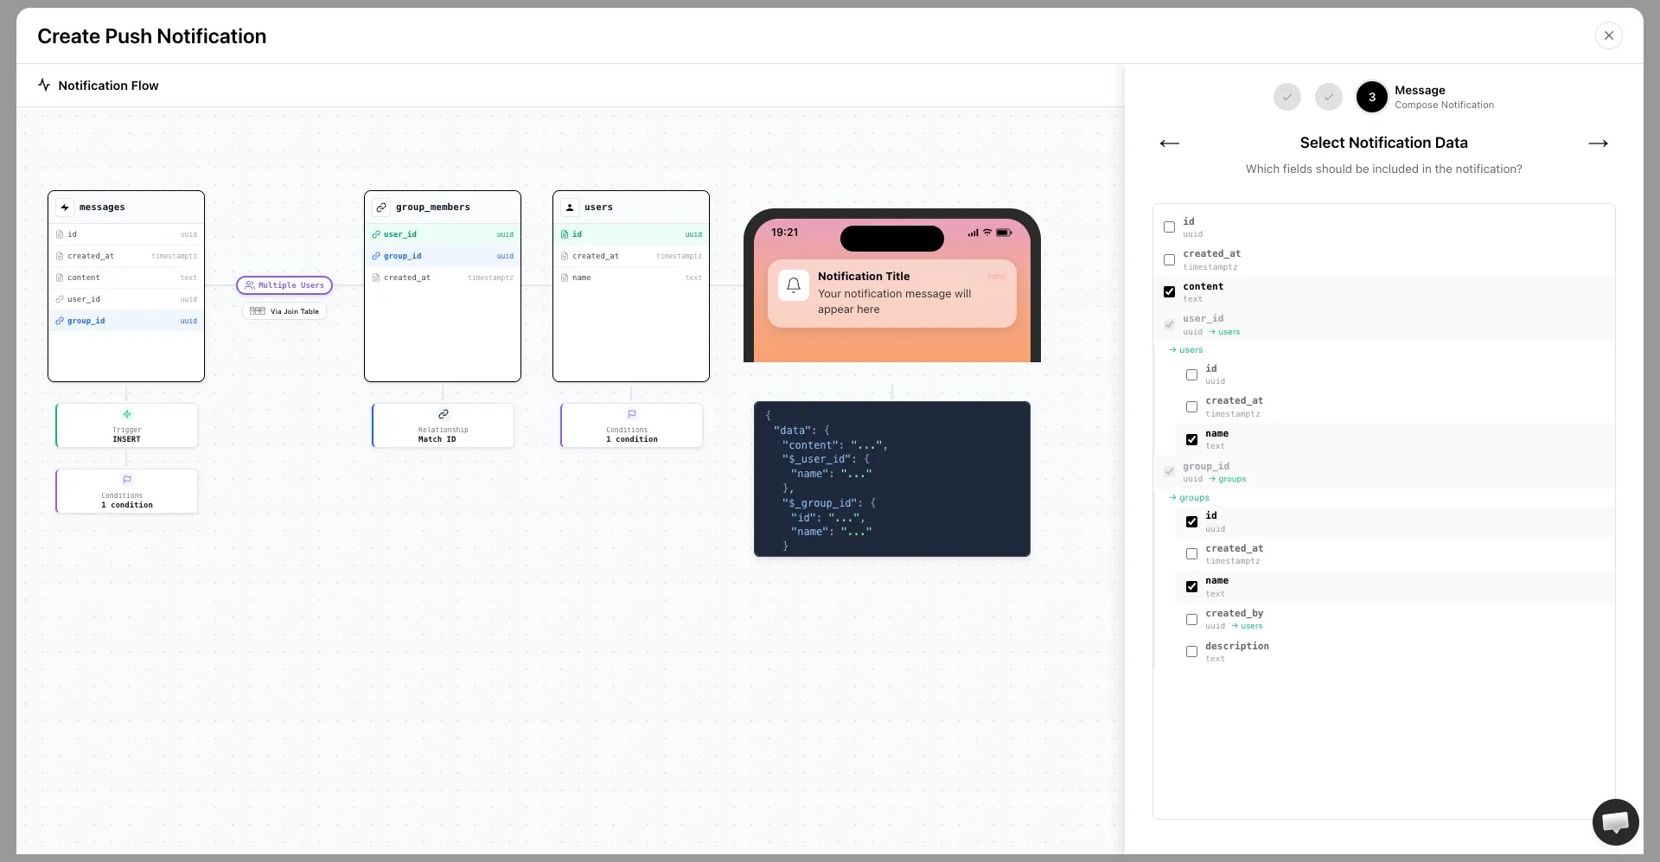Viewport: 1660px width, 862px height.
Task: Check the top-level created_at checkbox
Action: tap(1169, 260)
